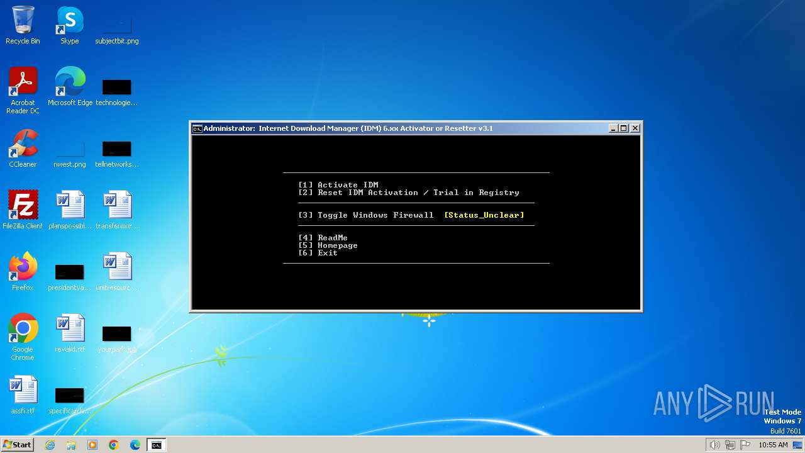This screenshot has width=805, height=453.
Task: Launch Google Chrome desktop shortcut
Action: [23, 337]
